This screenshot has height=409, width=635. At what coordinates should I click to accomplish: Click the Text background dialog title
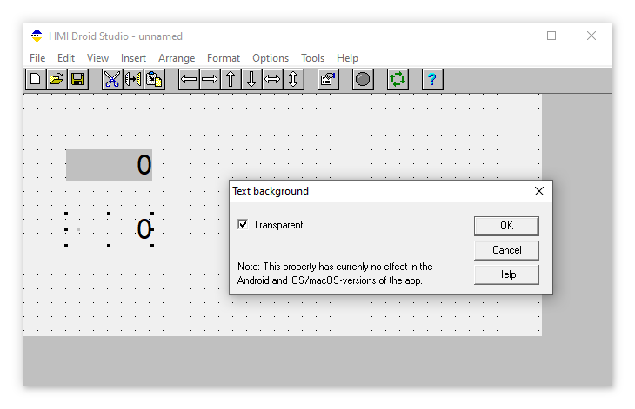pyautogui.click(x=271, y=191)
